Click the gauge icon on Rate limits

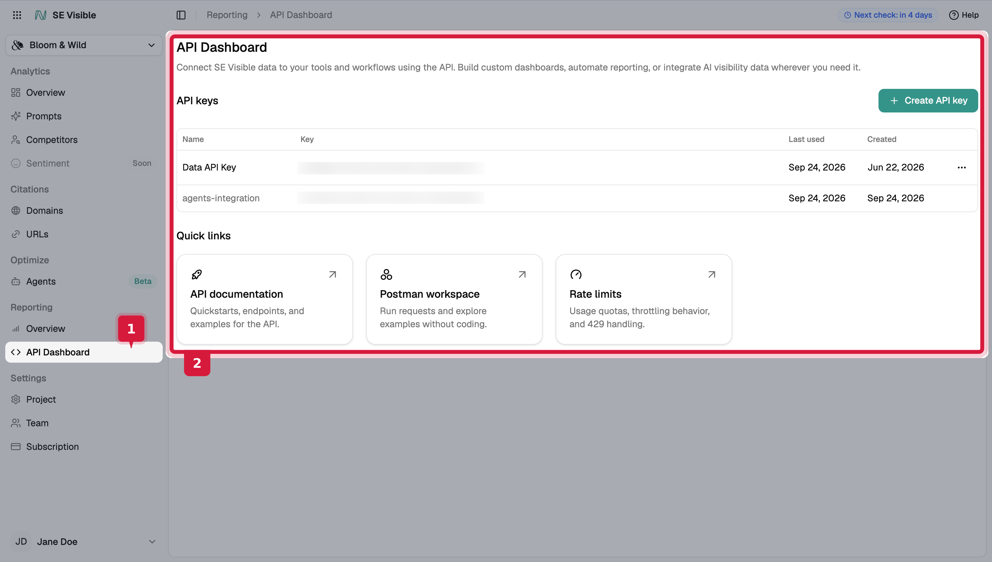(x=576, y=274)
